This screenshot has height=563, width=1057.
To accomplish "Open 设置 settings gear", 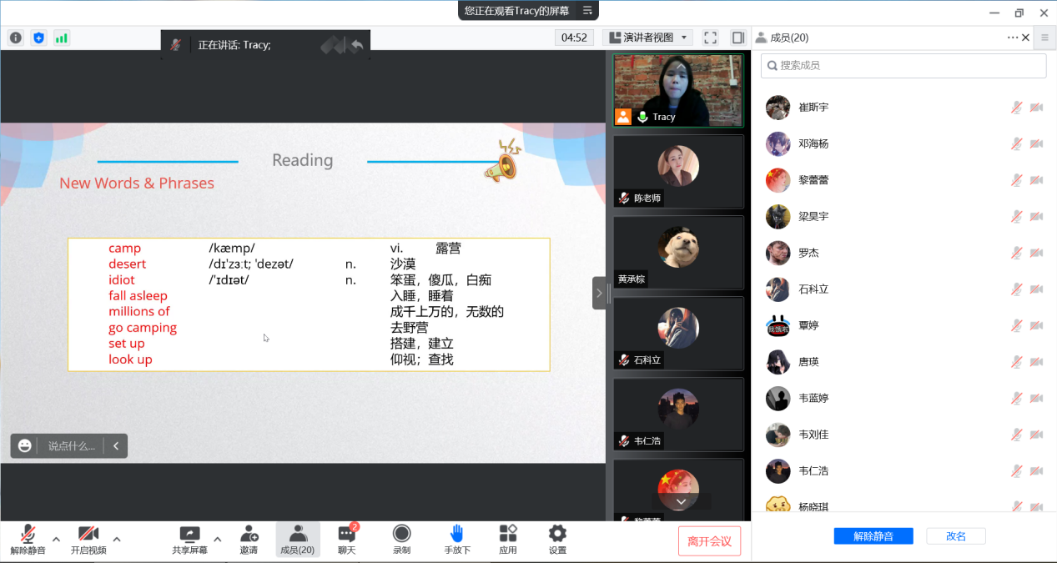I will click(557, 535).
